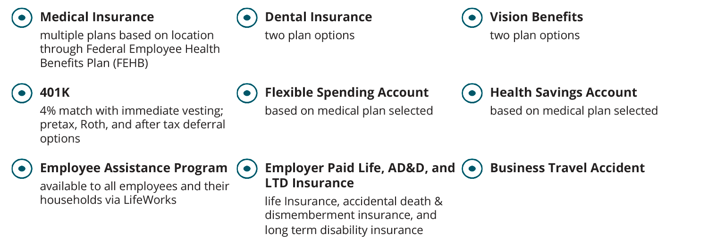This screenshot has height=251, width=708.
Task: Click the Employee Assistance Program bullet icon
Action: click(22, 168)
